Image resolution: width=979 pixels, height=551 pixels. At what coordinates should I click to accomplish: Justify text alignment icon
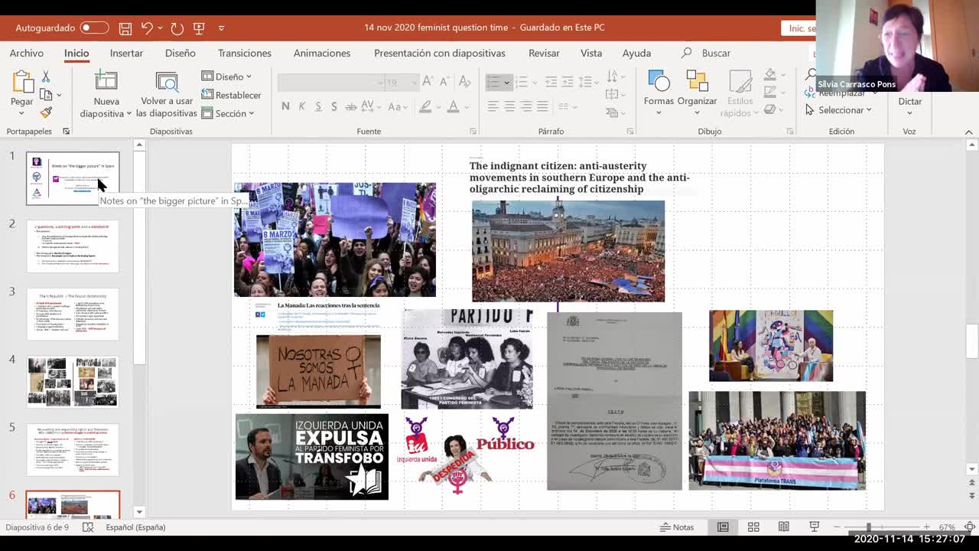coord(543,106)
